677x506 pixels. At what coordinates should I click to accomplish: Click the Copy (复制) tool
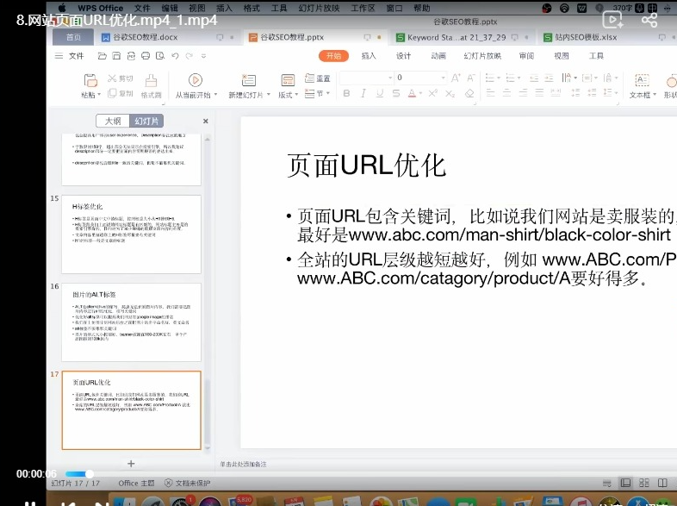(120, 93)
